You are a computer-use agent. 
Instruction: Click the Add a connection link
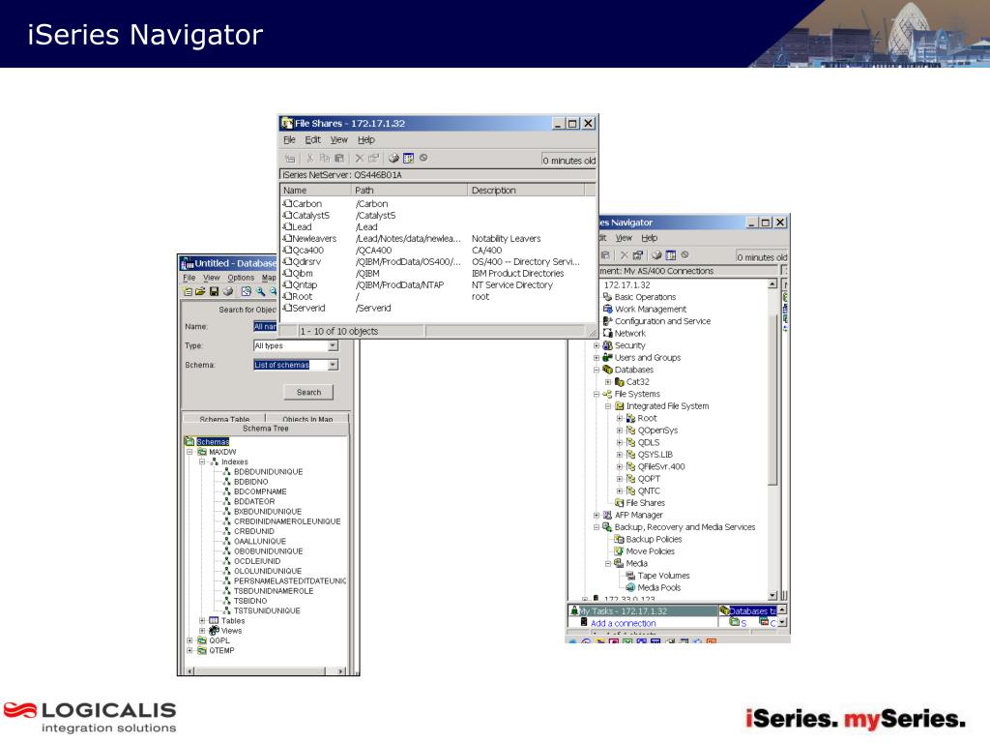624,623
